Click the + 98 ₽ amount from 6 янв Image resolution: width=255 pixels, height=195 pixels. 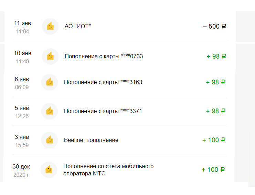[215, 82]
